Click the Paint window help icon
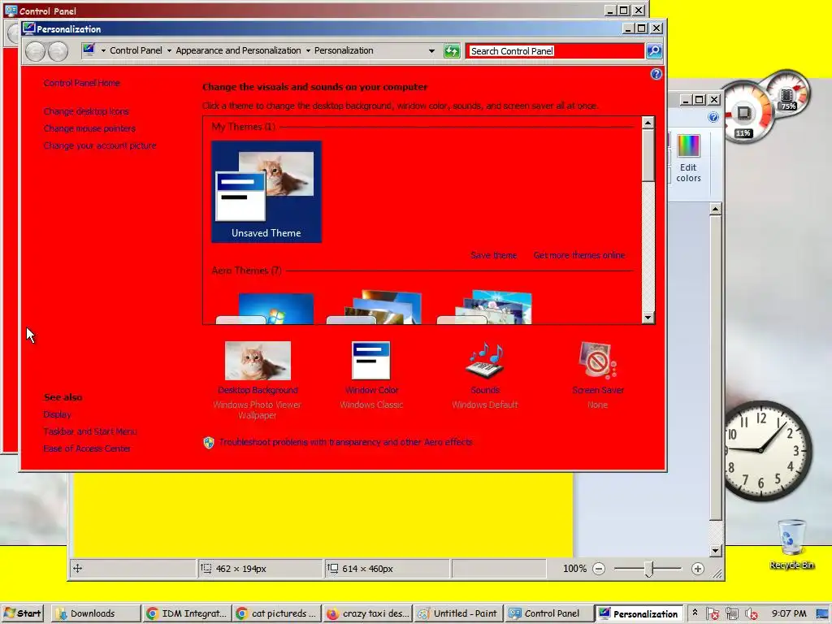 tap(713, 117)
